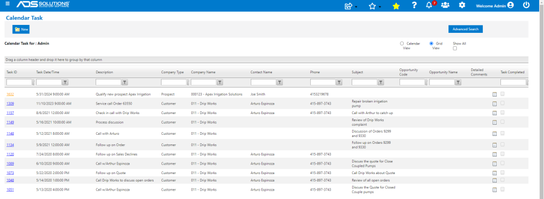Click the yellow filled star icon
This screenshot has height=199, width=544.
click(396, 6)
